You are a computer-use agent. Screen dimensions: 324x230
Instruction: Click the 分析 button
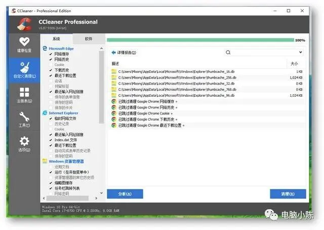(x=125, y=194)
